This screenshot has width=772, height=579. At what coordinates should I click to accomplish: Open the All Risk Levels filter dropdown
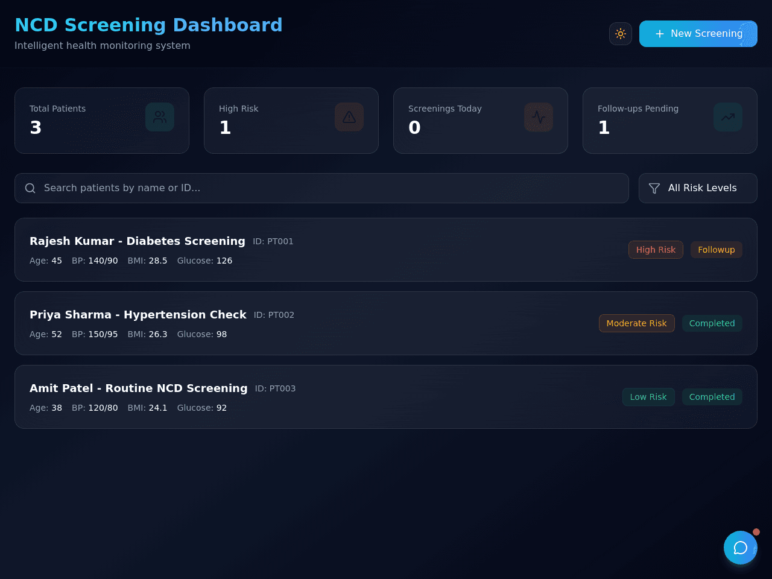(x=698, y=188)
